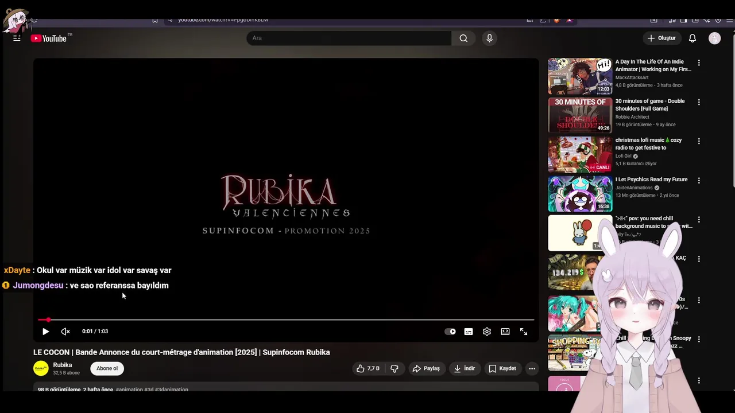
Task: Open I Let Psychics thumbnail
Action: coord(580,194)
